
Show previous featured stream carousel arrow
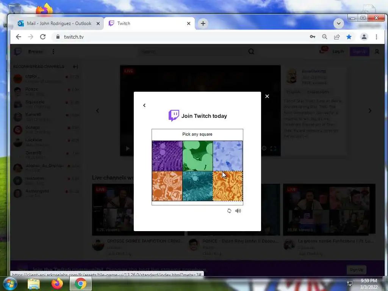click(97, 111)
